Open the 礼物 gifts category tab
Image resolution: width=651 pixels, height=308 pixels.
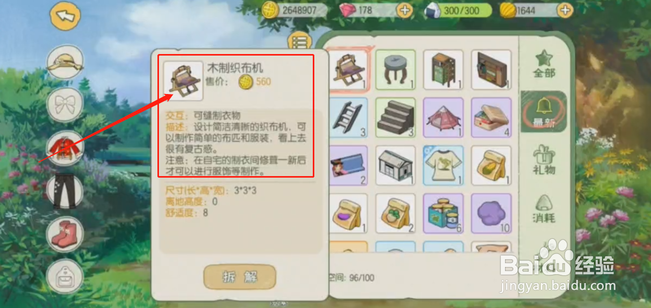click(x=544, y=159)
